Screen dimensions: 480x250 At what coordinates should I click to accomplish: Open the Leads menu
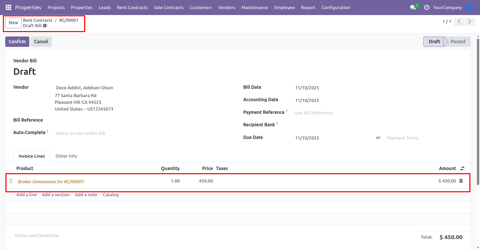click(x=105, y=8)
